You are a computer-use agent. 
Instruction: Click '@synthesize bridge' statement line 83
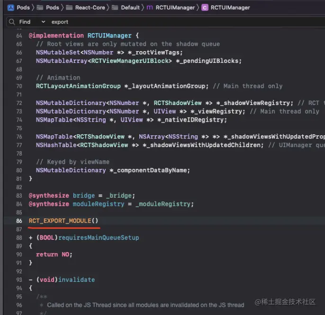(82, 196)
